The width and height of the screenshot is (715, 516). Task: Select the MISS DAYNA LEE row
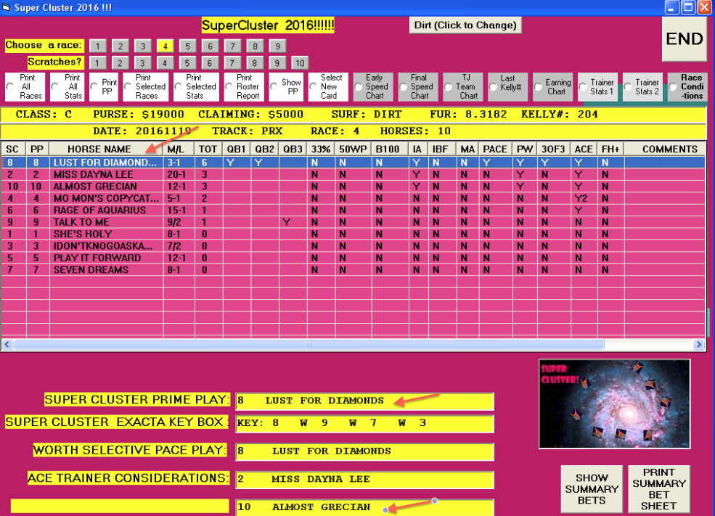354,175
